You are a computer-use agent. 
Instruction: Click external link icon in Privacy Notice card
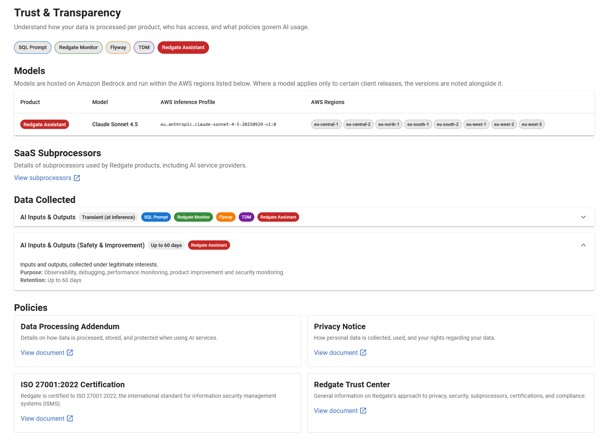[363, 353]
